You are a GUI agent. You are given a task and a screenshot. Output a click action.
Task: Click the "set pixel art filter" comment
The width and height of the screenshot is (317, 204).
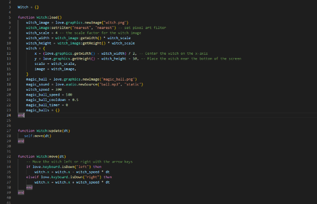(143, 28)
